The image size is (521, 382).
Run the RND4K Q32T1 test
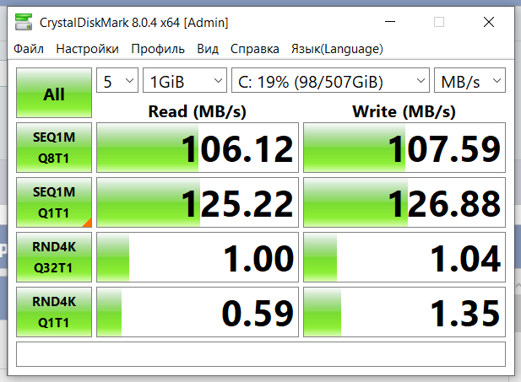pos(54,257)
